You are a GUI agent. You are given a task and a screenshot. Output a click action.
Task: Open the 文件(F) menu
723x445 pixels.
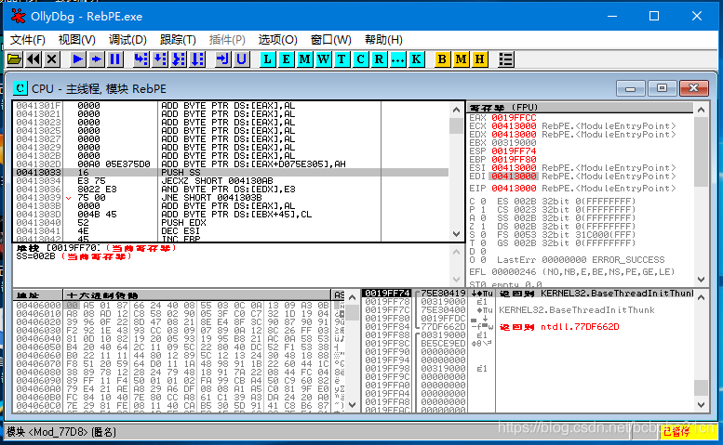tap(28, 40)
